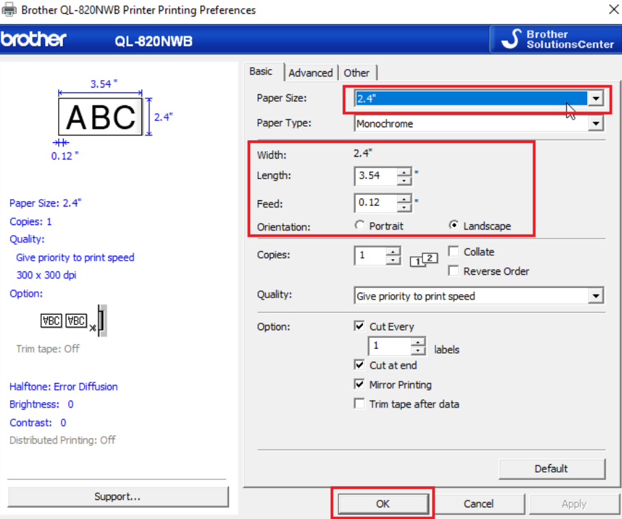Click the 'Copies: 1' summary text
This screenshot has width=622, height=519.
(x=31, y=222)
